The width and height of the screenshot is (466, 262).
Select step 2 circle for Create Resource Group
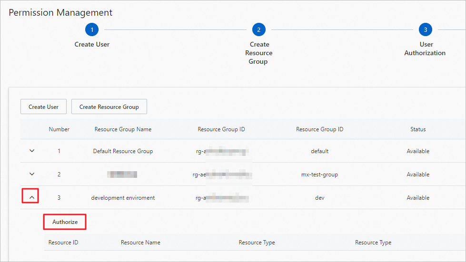[x=259, y=29]
